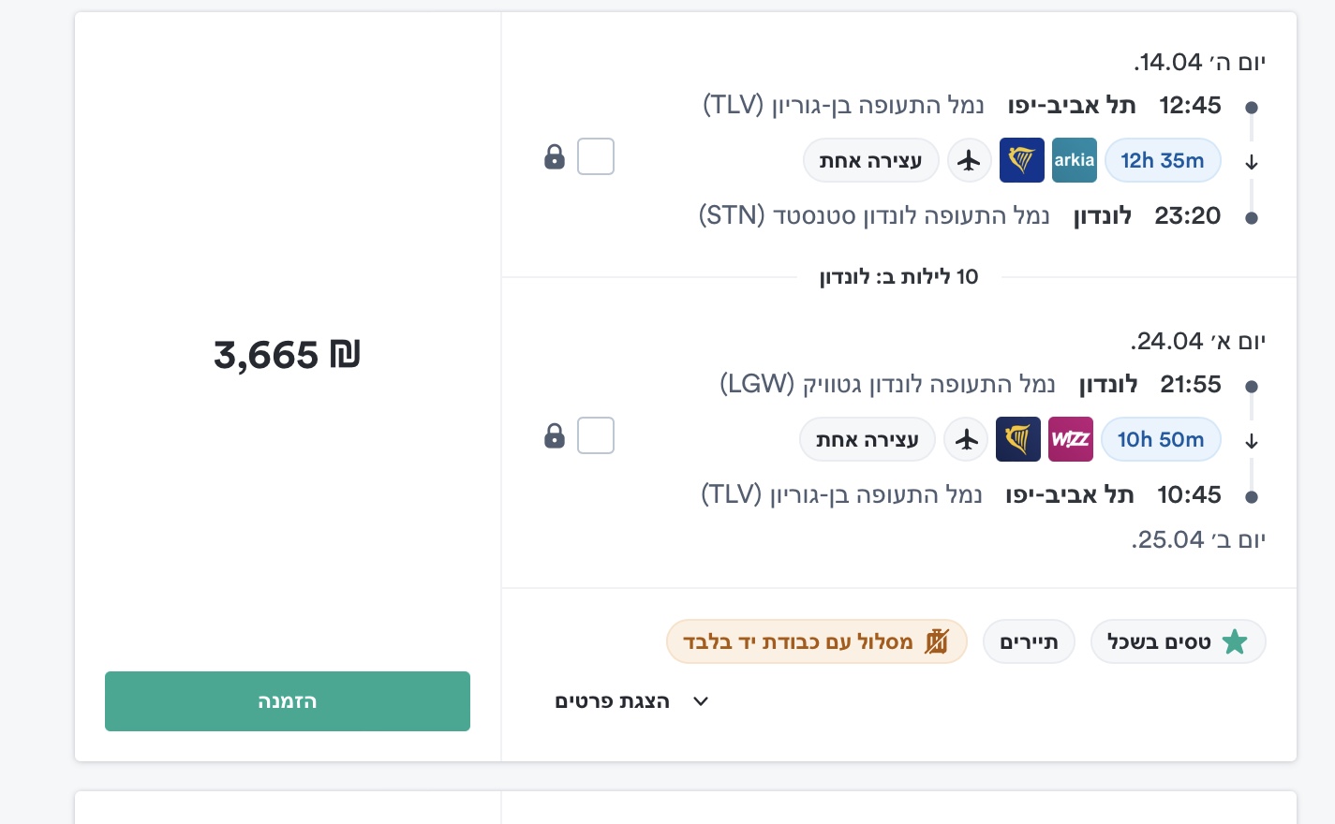
Task: Click the Ryanair logo on outbound flight
Action: click(1021, 160)
